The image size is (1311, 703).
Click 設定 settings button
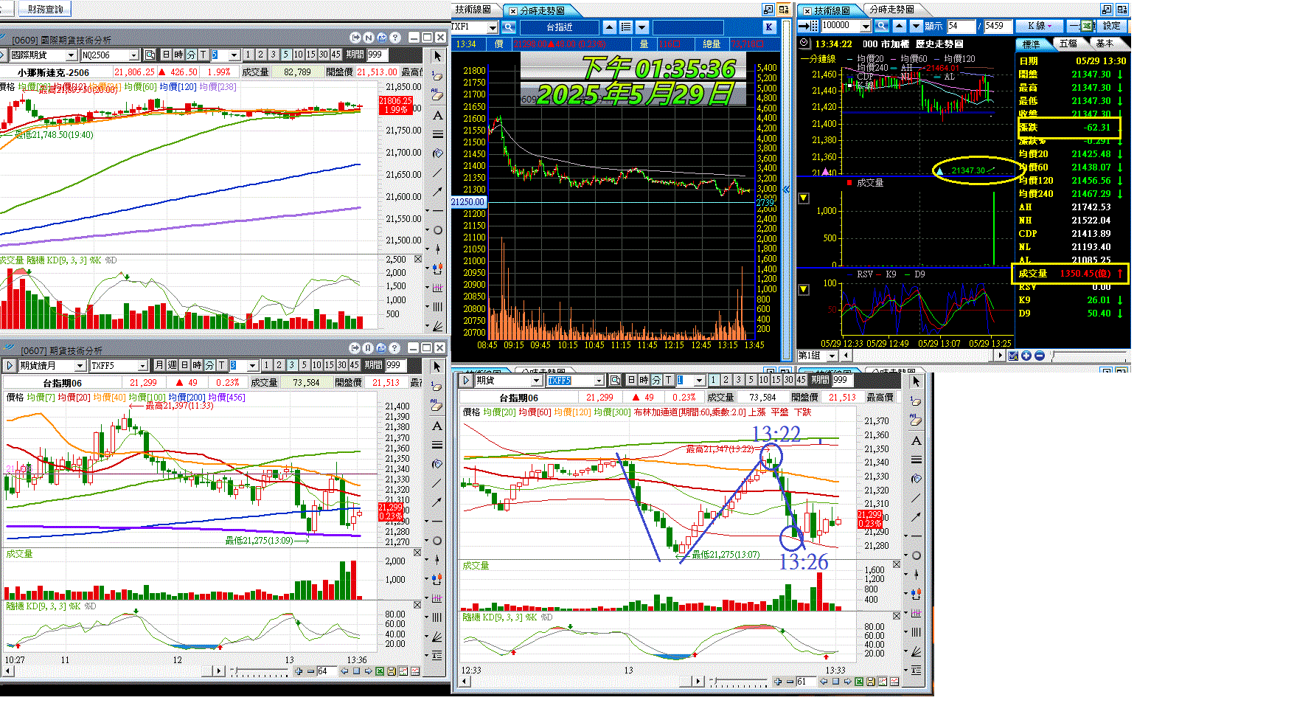click(1111, 26)
